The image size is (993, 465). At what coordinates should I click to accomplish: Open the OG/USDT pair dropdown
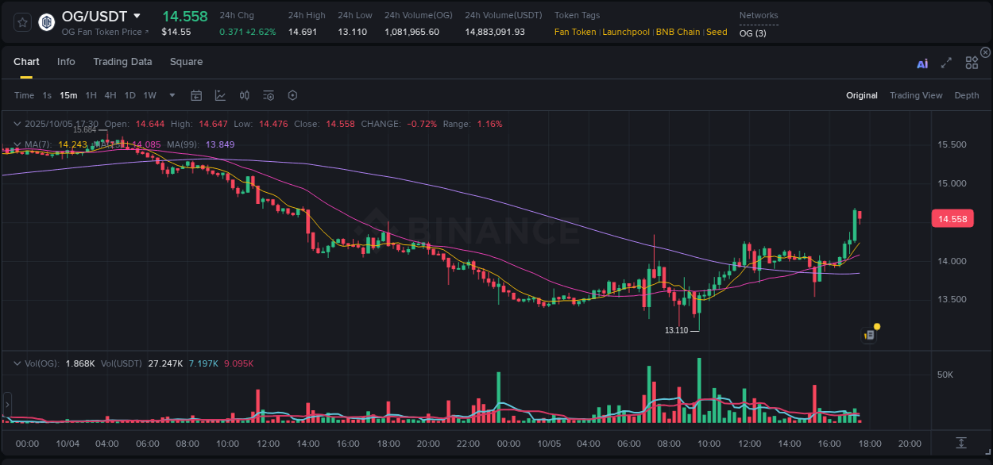tap(137, 16)
